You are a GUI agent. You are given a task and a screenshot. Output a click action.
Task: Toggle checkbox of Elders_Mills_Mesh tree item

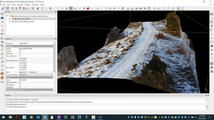tap(13, 19)
